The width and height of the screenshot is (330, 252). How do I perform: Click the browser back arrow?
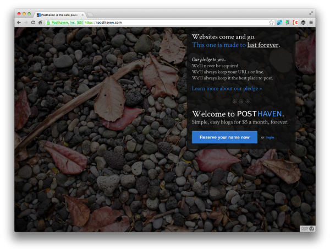(19, 23)
